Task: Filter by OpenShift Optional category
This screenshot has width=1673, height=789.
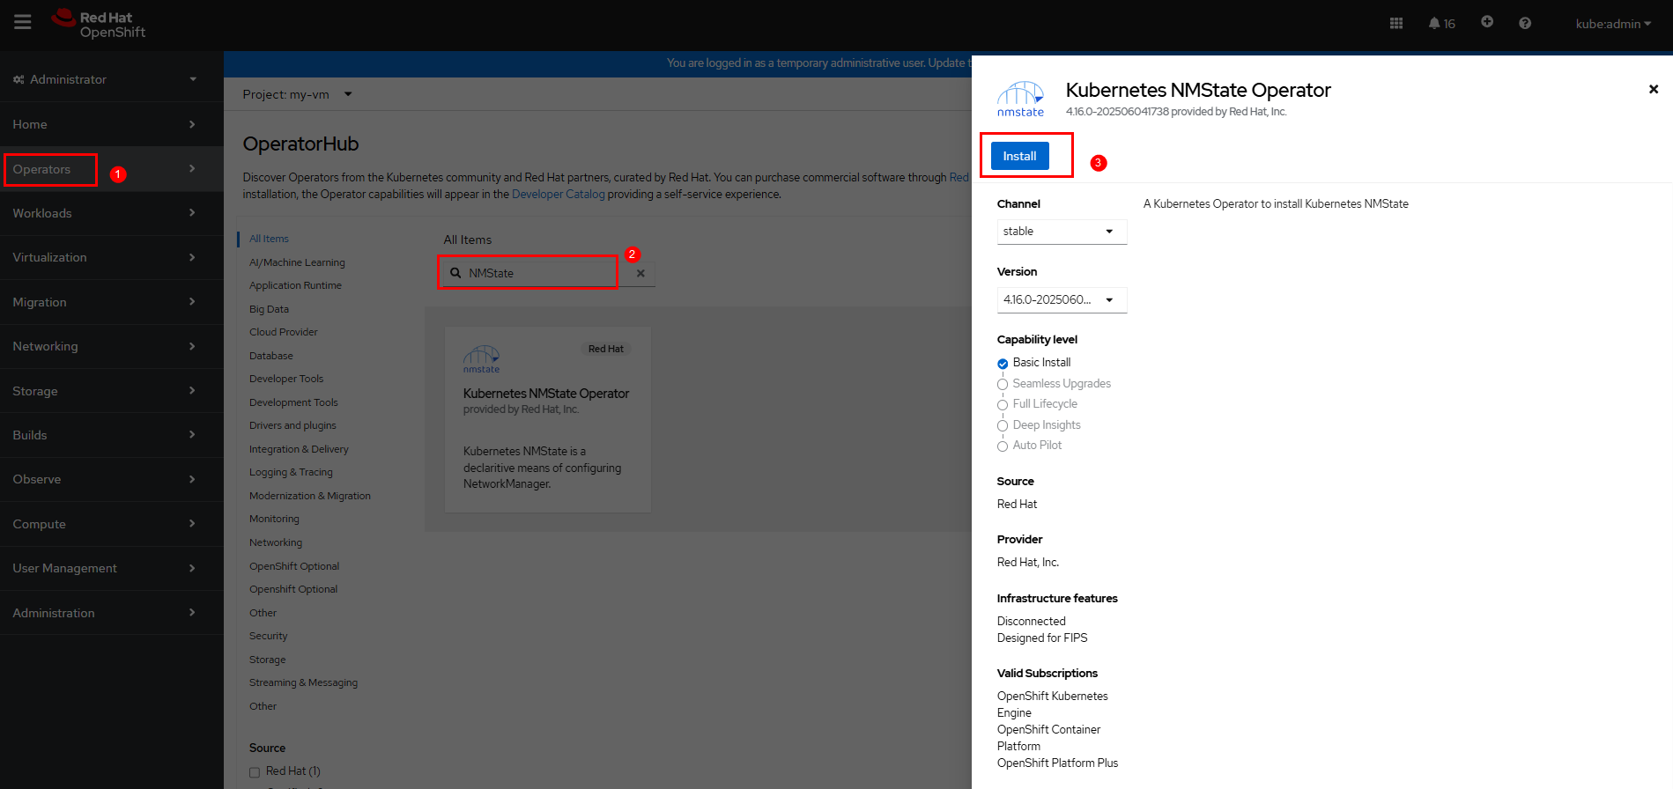Action: coord(294,566)
